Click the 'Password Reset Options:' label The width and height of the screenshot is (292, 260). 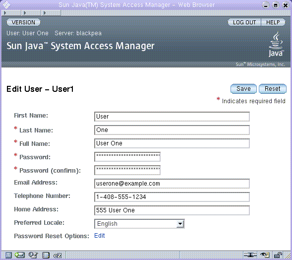click(x=52, y=236)
